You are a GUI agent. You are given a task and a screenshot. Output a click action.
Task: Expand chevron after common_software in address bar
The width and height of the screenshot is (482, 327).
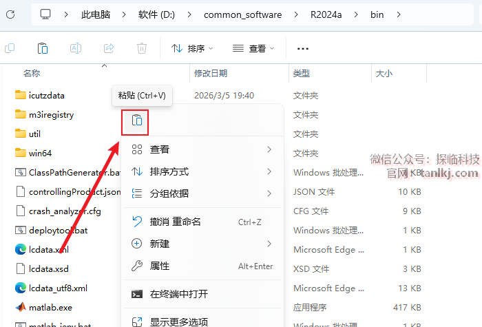[x=296, y=14]
